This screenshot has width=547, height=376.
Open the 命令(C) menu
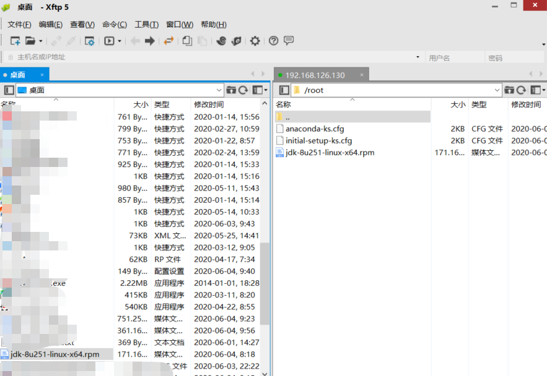point(115,24)
